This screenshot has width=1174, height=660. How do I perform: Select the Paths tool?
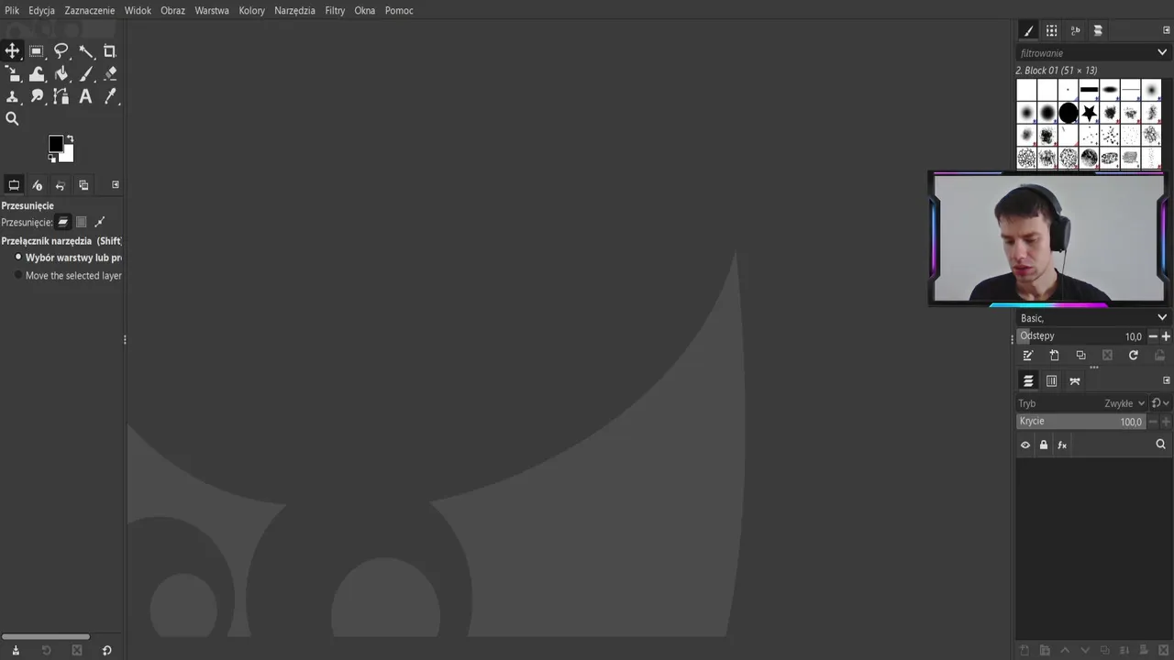click(x=61, y=96)
